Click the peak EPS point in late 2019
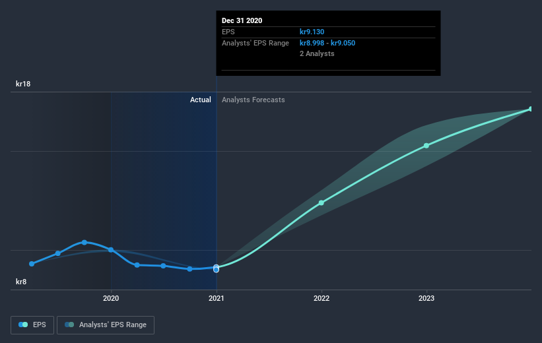The width and height of the screenshot is (542, 343). pyautogui.click(x=85, y=243)
